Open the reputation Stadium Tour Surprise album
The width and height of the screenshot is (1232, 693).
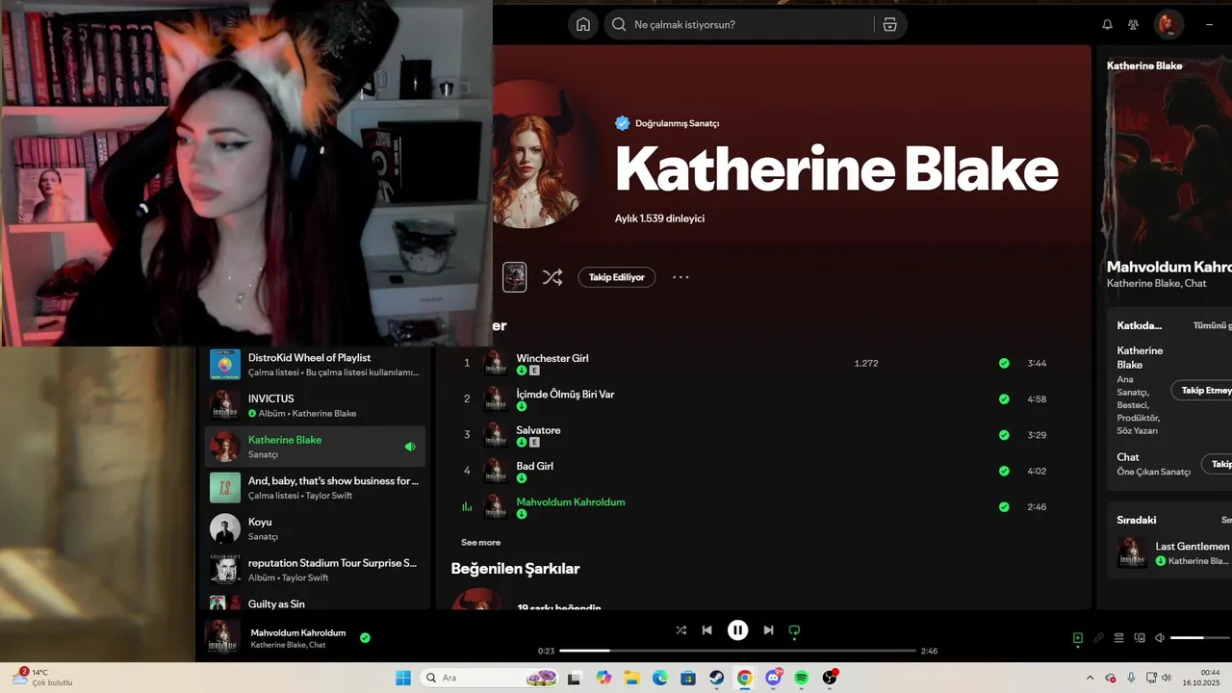coord(316,569)
